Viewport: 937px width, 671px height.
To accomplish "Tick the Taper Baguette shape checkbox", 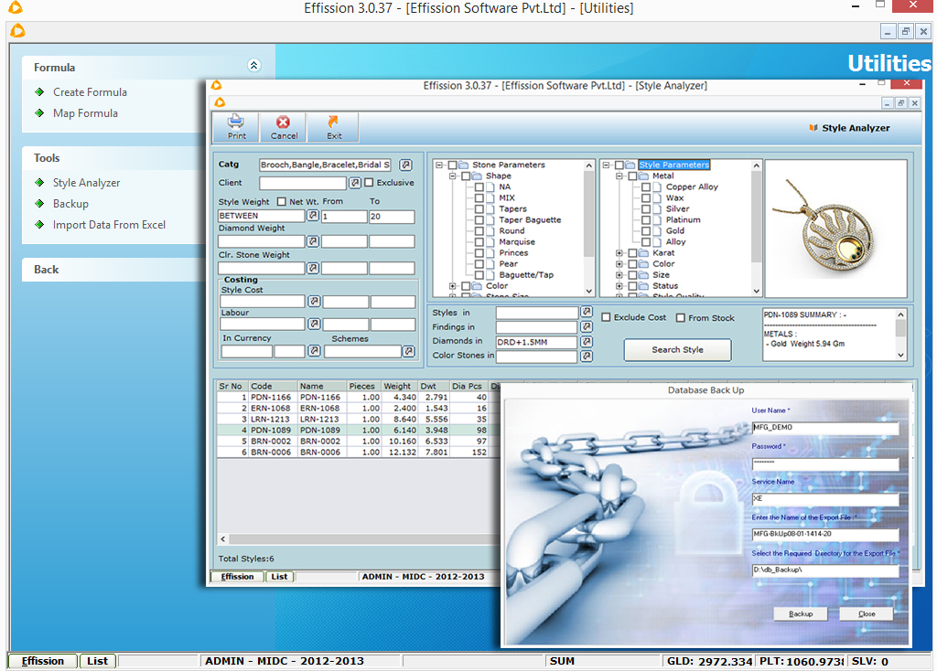I will [479, 219].
